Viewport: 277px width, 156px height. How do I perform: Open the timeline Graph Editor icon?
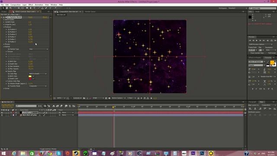(x=74, y=106)
